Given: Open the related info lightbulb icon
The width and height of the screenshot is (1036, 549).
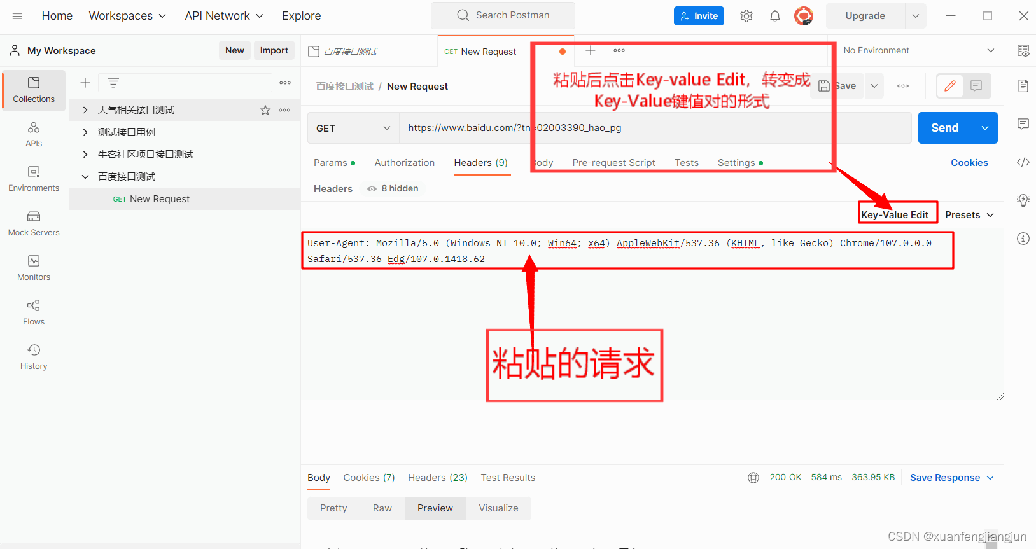Looking at the screenshot, I should [1023, 200].
